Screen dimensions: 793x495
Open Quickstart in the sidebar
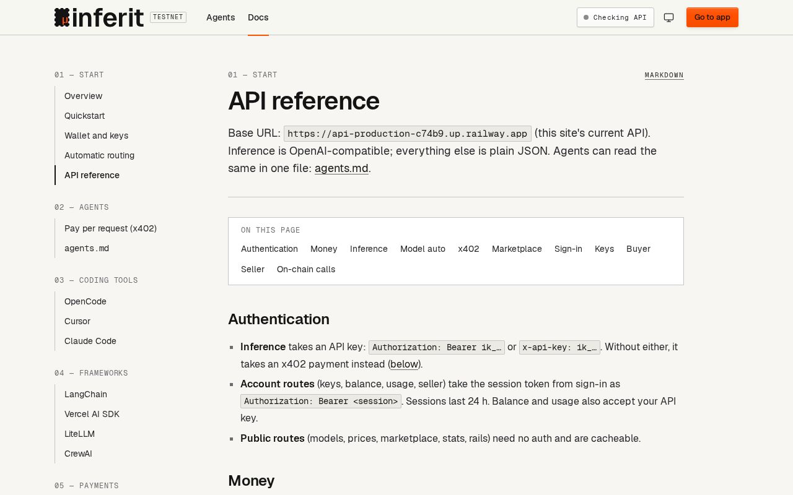pyautogui.click(x=84, y=116)
